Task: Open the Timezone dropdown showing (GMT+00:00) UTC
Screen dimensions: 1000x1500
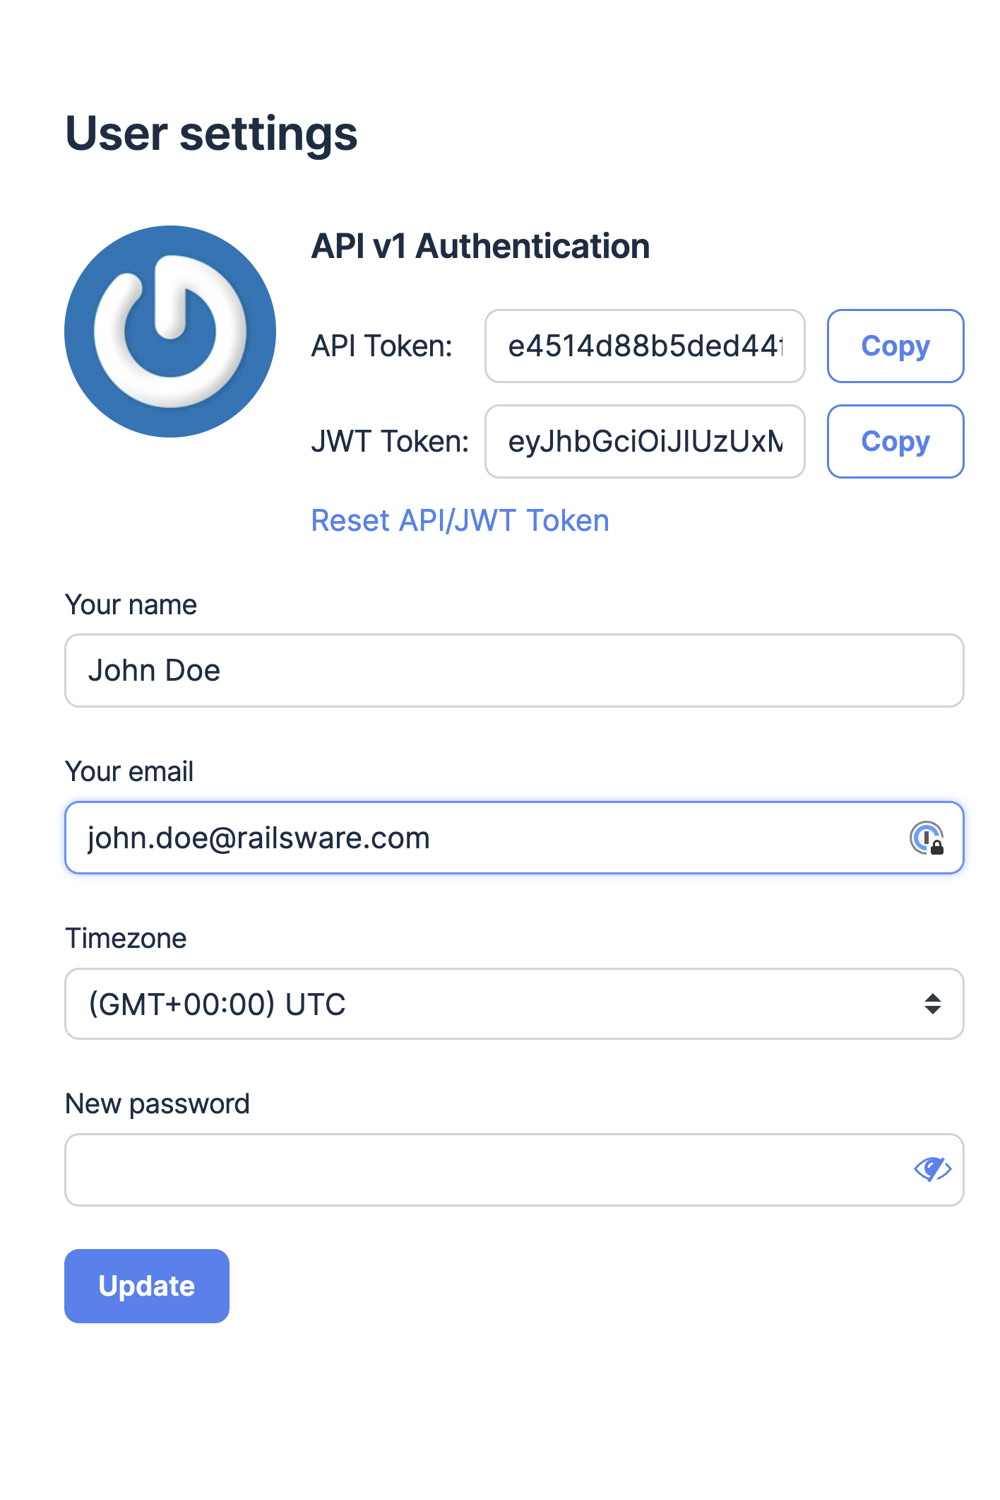Action: [x=494, y=1004]
